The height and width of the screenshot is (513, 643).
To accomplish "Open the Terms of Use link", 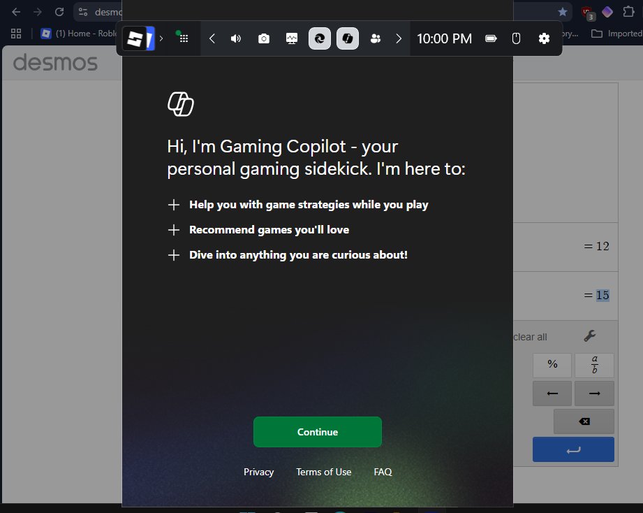I will click(x=323, y=472).
